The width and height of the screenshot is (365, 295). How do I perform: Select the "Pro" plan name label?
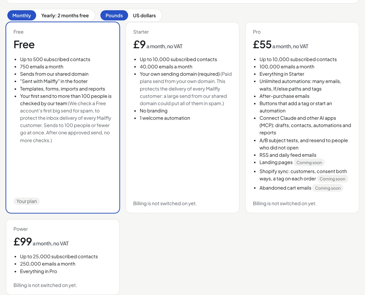click(x=257, y=32)
